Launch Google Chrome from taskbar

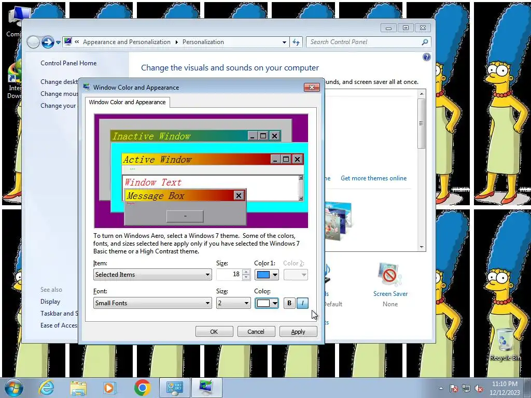(142, 388)
